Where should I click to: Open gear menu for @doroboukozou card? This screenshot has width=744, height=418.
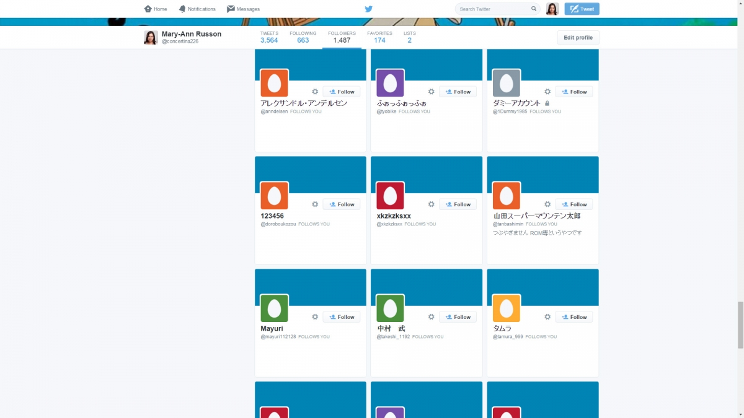pyautogui.click(x=315, y=204)
